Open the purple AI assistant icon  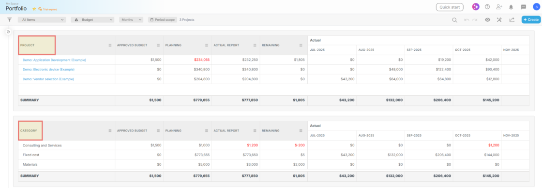pos(476,7)
